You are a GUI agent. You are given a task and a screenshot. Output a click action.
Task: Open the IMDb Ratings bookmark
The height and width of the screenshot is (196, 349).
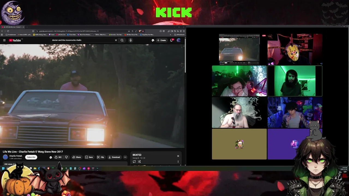pos(40,35)
